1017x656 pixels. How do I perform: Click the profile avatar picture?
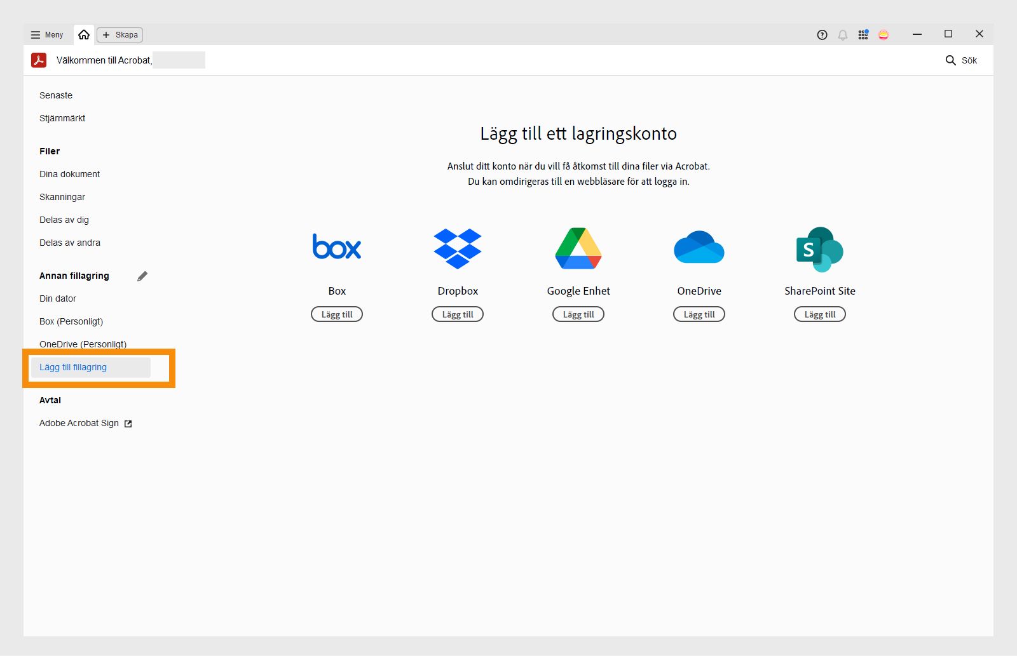click(884, 35)
